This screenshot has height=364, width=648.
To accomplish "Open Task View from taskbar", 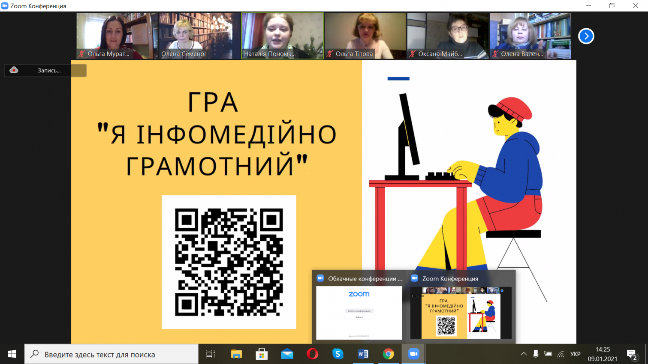I will pos(211,354).
